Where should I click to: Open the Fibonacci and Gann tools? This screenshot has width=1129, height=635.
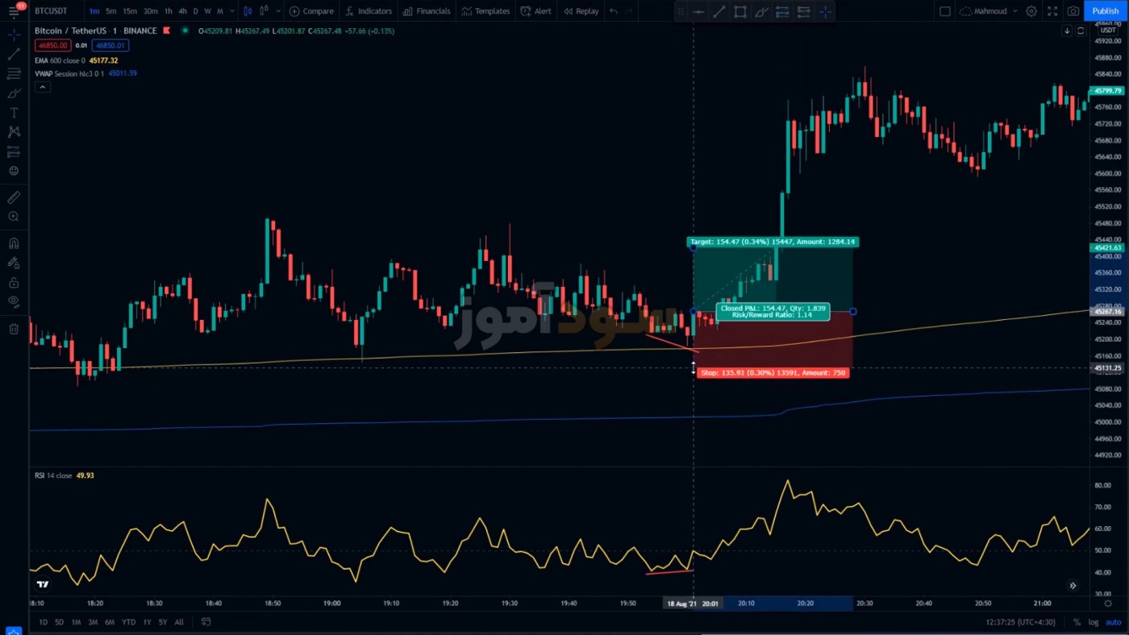tap(14, 74)
